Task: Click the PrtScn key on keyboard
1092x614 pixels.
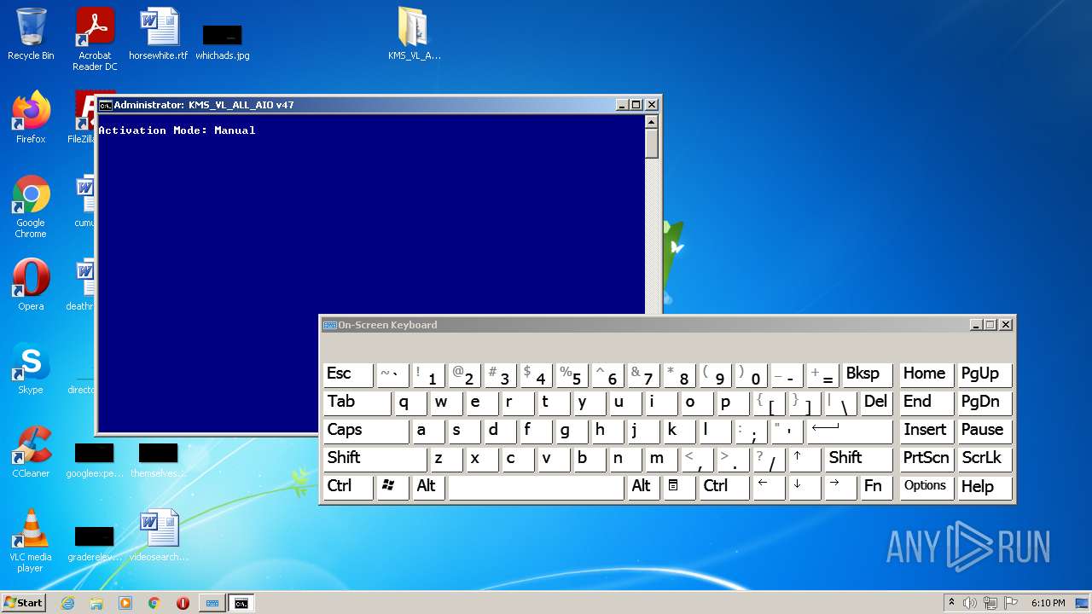Action: [x=926, y=458]
